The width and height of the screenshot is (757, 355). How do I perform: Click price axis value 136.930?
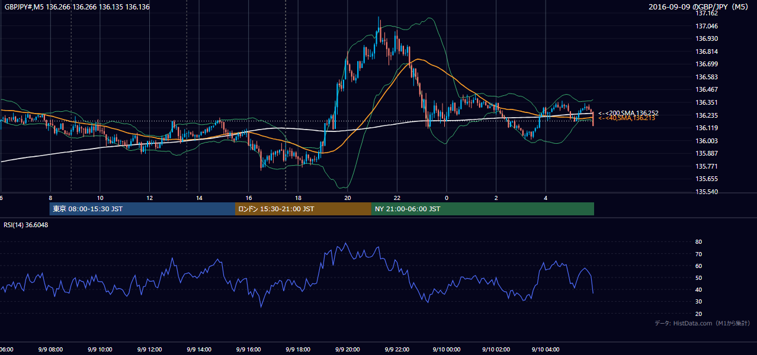coord(706,38)
